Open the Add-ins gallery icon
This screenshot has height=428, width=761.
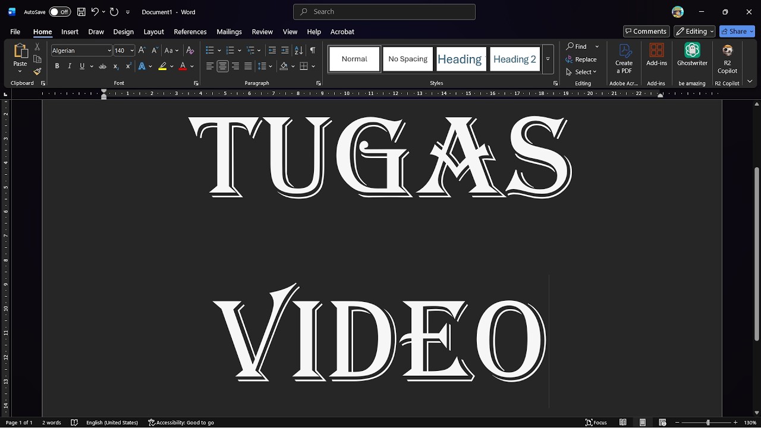(656, 56)
